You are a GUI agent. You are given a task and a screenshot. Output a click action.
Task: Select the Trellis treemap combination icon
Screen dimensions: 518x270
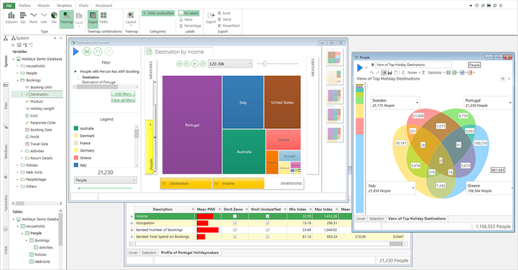click(x=104, y=17)
